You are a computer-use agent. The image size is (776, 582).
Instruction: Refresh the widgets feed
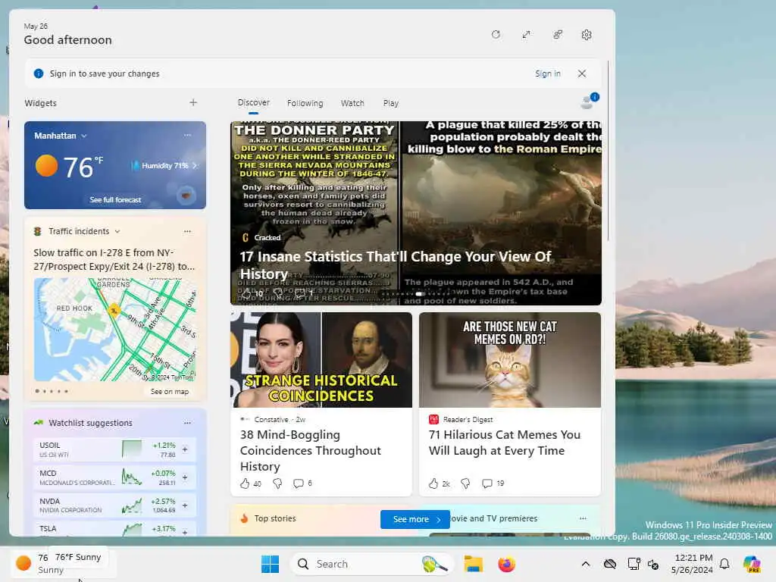(x=496, y=35)
